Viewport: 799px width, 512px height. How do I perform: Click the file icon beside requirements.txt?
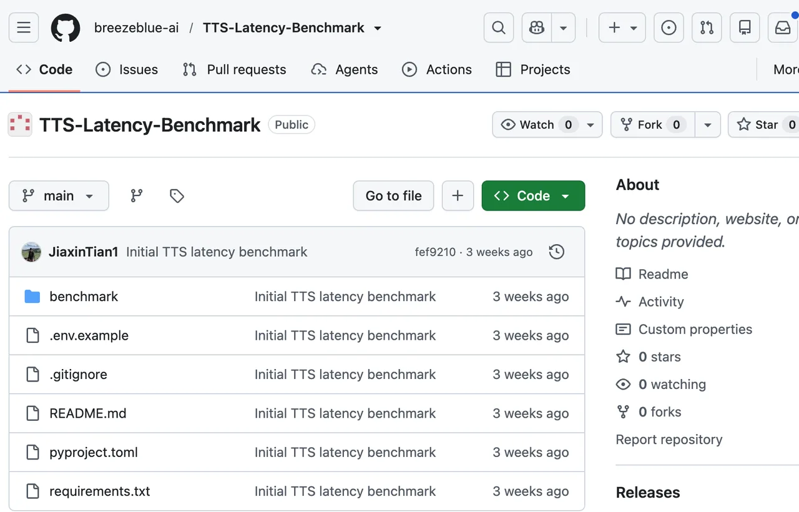(x=32, y=491)
